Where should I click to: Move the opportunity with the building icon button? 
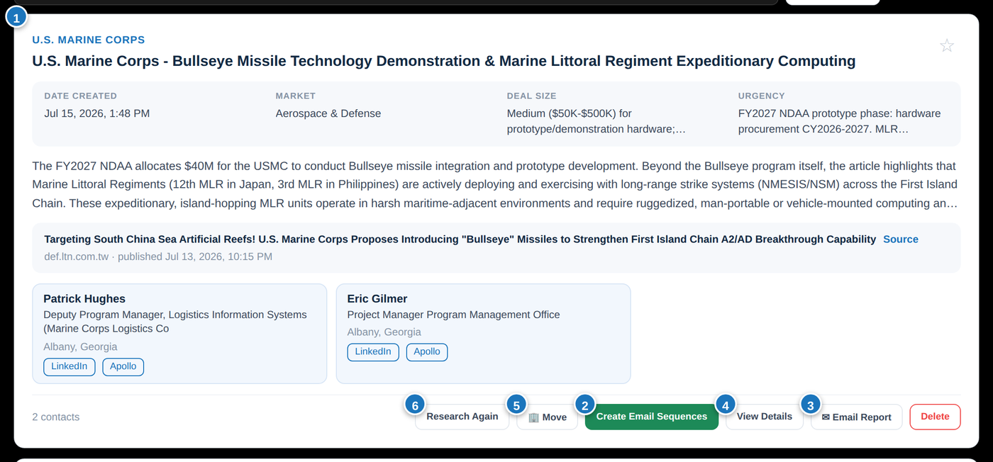click(x=548, y=417)
